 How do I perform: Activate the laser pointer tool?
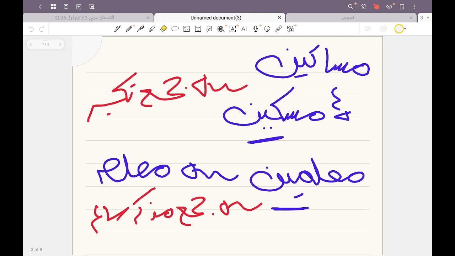pyautogui.click(x=279, y=29)
